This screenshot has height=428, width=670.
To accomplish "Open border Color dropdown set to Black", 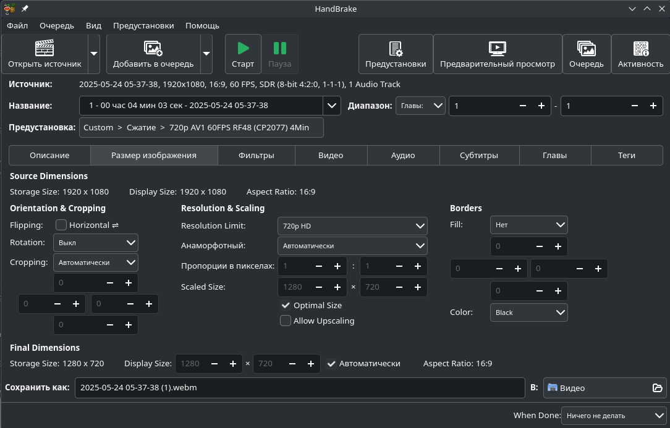I will click(x=529, y=313).
